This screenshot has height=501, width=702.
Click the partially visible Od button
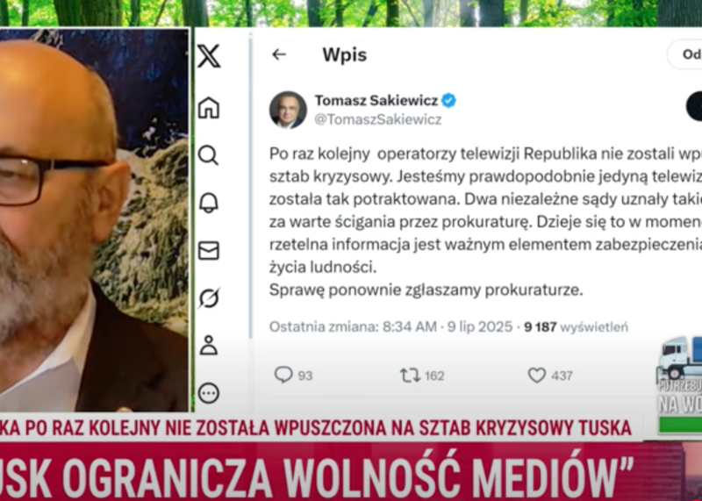684,54
